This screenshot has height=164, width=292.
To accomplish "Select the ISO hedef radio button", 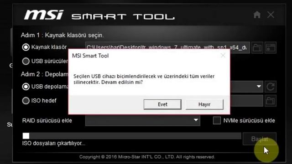I will [26, 101].
